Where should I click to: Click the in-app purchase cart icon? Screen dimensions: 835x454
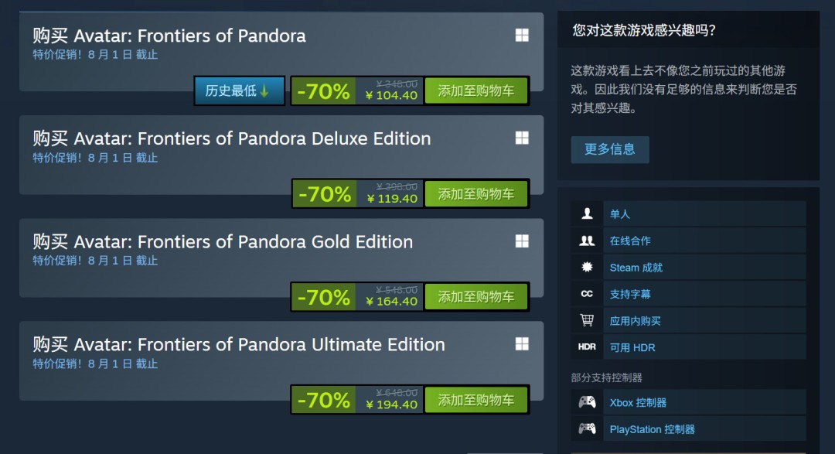tap(587, 320)
